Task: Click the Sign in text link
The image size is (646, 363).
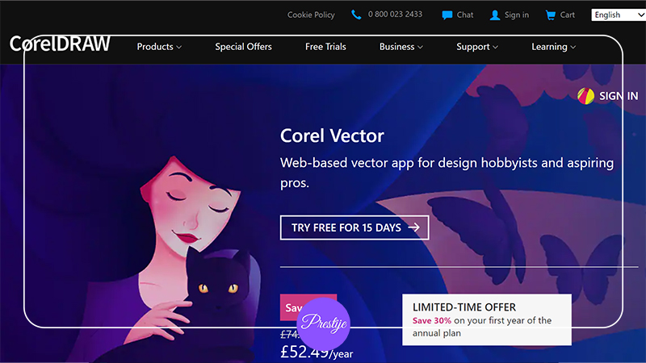Action: tap(517, 15)
